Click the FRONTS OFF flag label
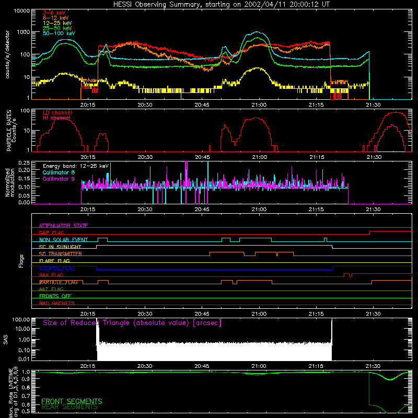Image resolution: width=418 pixels, height=418 pixels. (x=55, y=296)
